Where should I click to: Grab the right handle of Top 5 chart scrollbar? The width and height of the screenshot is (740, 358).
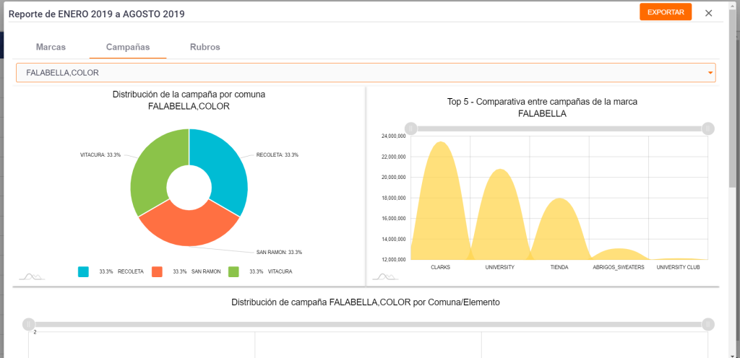pos(708,128)
